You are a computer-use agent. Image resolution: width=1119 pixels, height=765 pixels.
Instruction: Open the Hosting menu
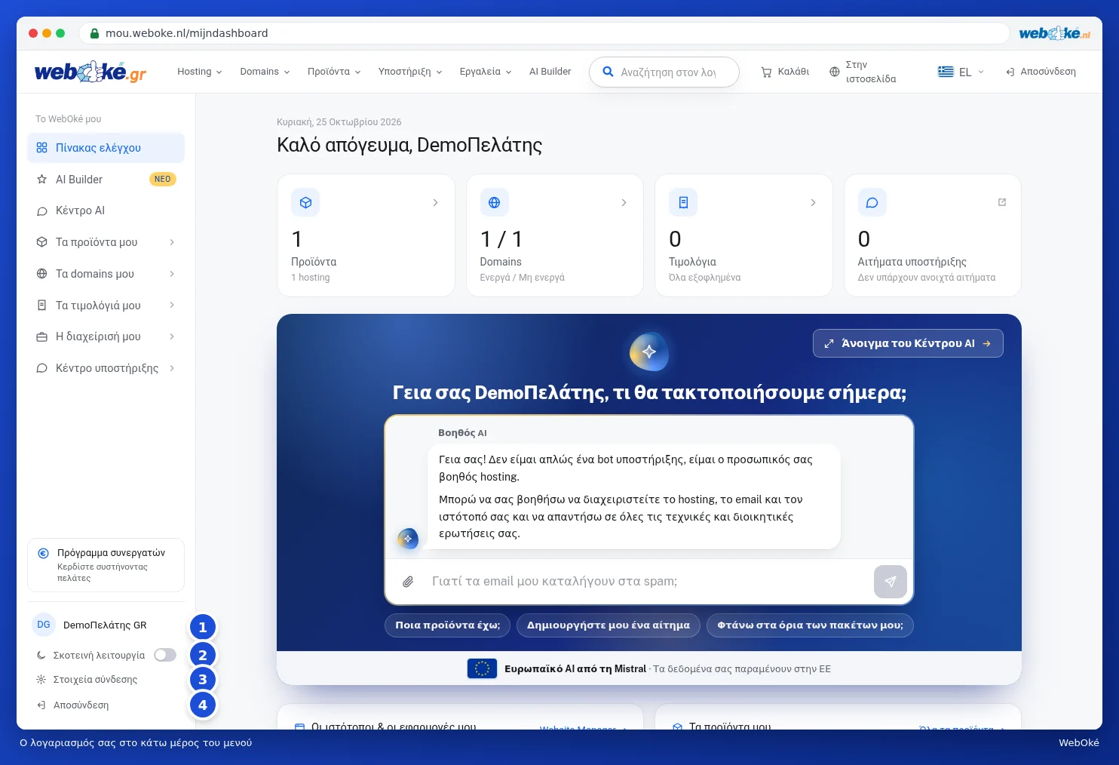(x=199, y=72)
